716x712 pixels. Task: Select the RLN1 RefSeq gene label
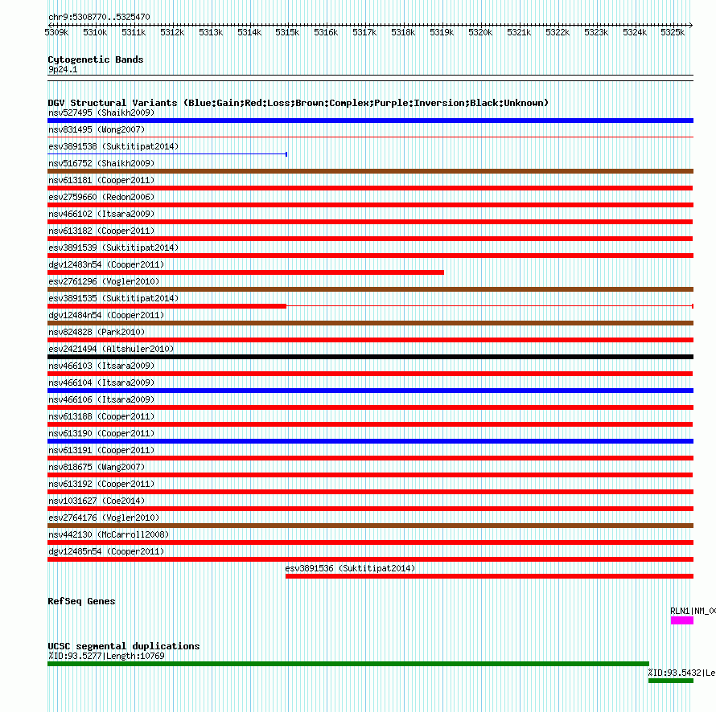point(693,612)
